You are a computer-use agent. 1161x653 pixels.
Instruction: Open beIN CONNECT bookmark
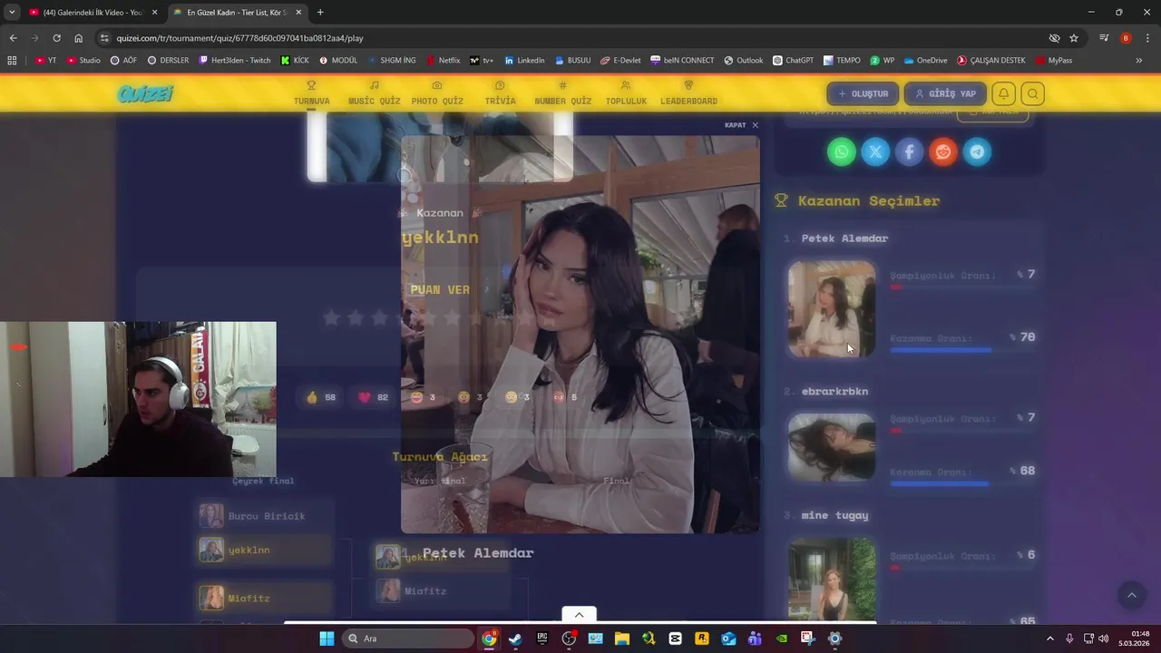[682, 61]
